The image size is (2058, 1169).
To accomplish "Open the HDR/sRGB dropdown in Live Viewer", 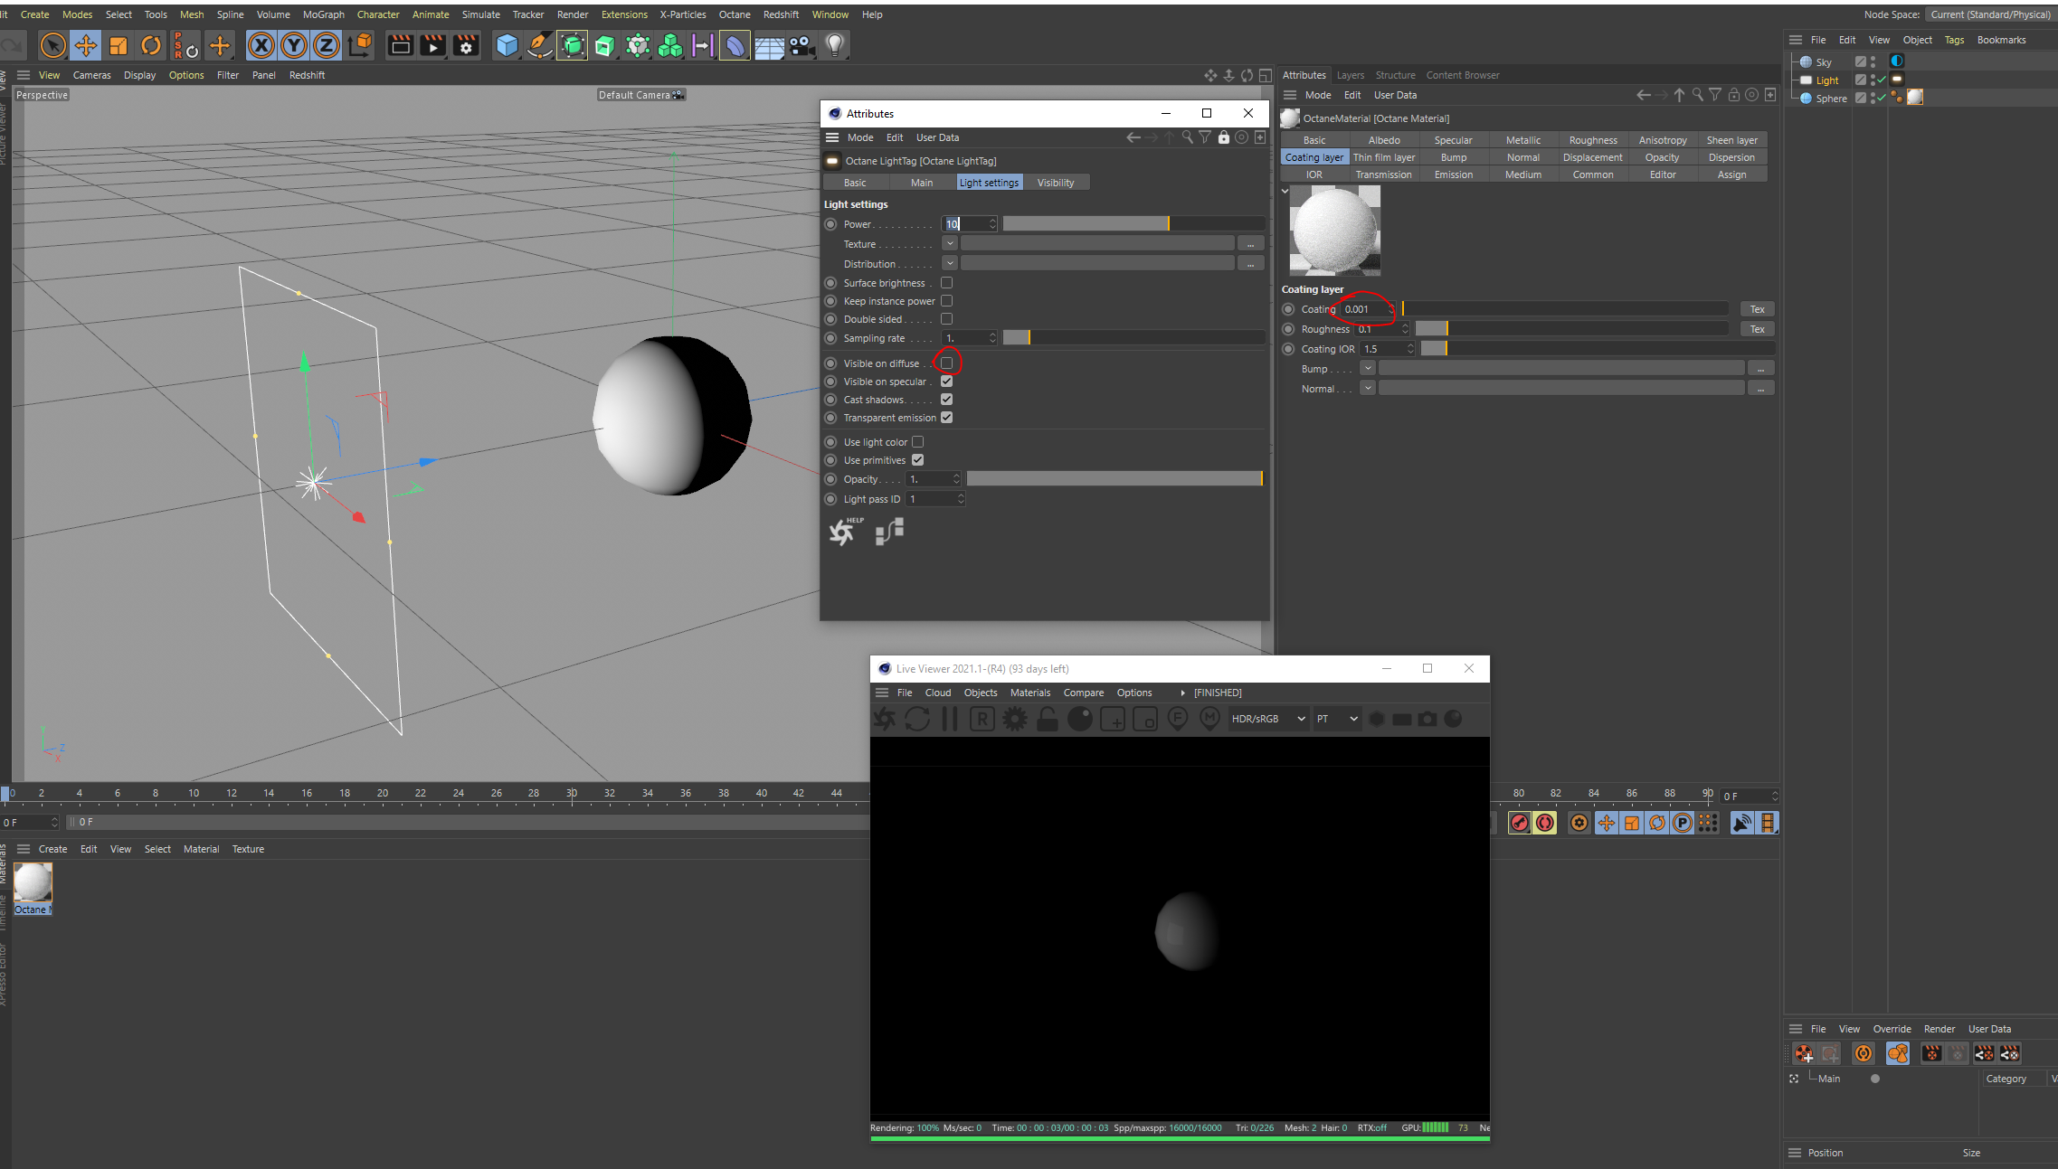I will [1268, 719].
